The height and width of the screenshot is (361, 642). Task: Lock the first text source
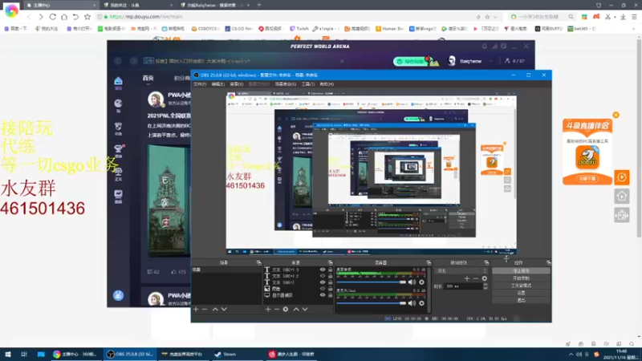click(x=330, y=270)
